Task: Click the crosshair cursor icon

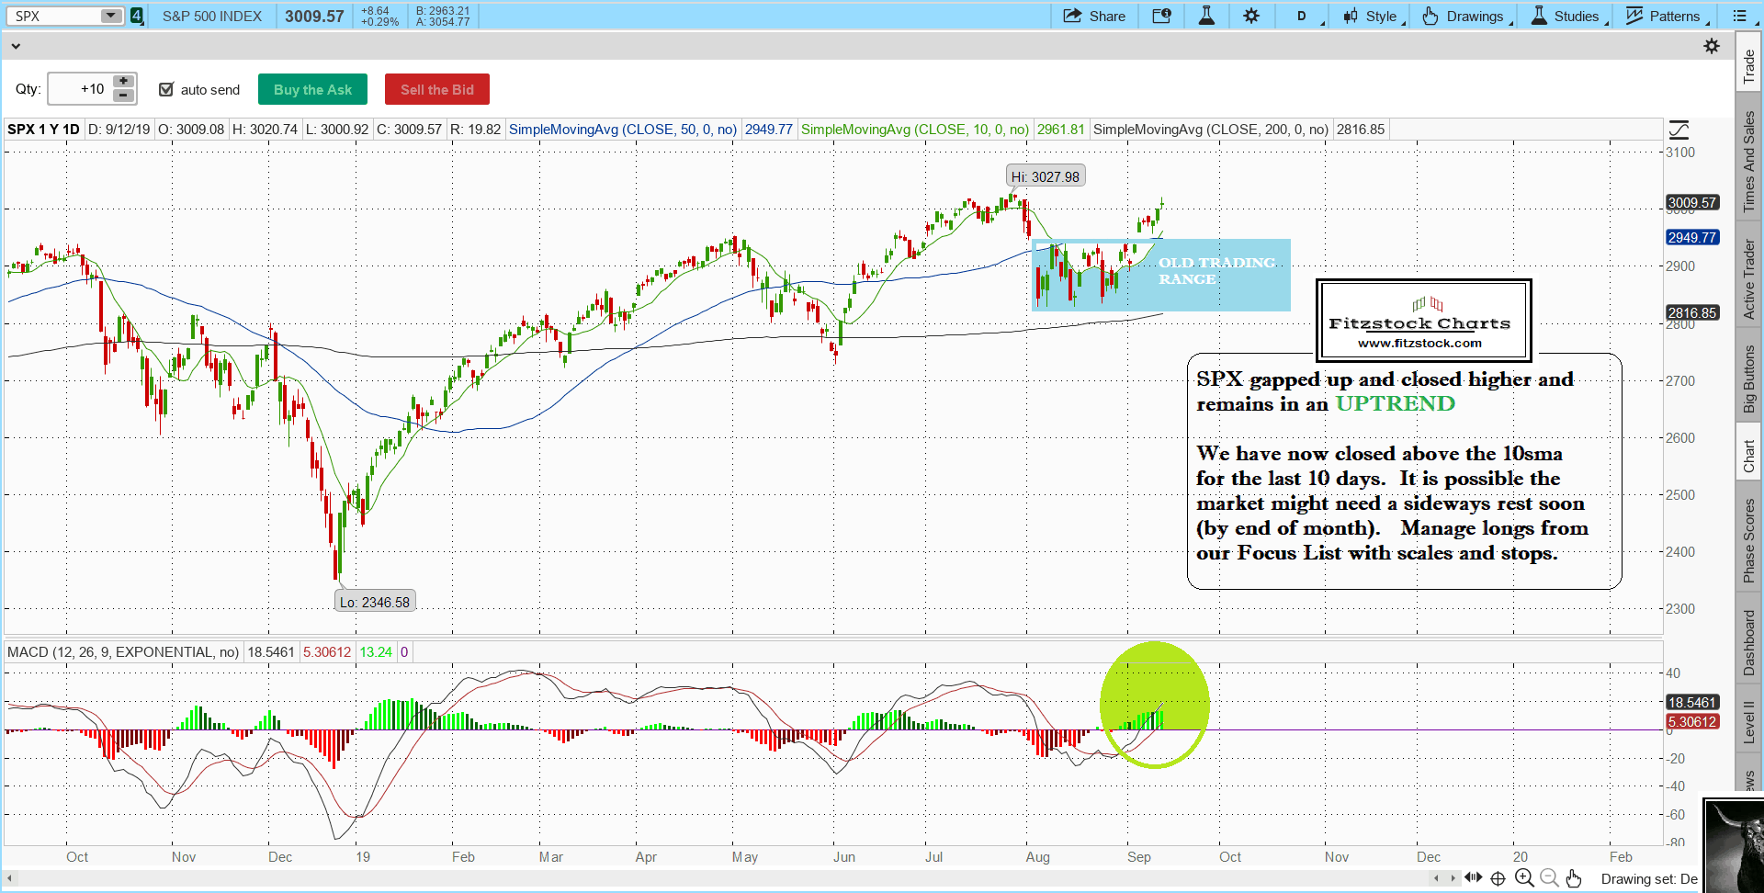Action: (x=1498, y=878)
